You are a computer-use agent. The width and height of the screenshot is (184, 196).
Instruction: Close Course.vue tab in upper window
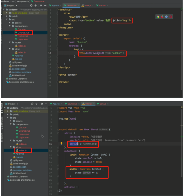click(78, 6)
